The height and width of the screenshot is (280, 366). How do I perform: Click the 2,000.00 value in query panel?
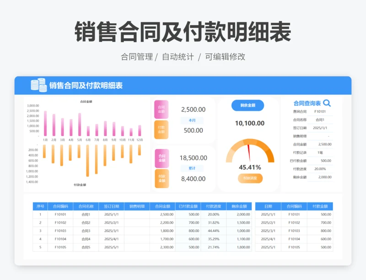pos(325,177)
